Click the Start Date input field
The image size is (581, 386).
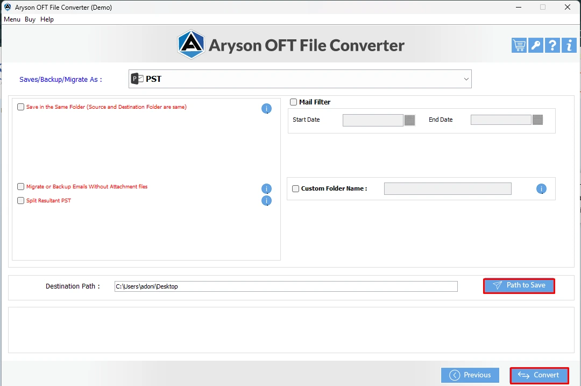[x=373, y=120]
